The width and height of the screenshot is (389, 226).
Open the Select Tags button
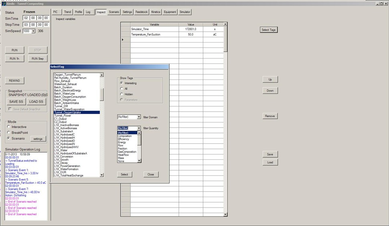pyautogui.click(x=268, y=30)
